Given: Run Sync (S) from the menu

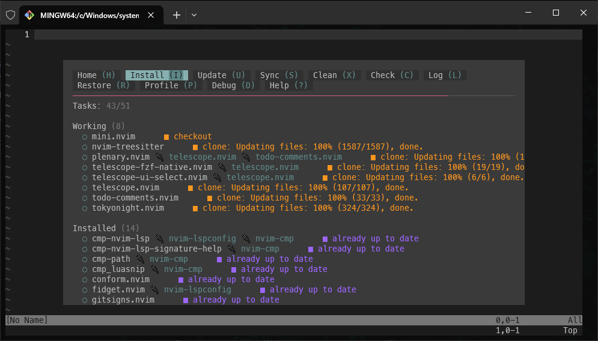Looking at the screenshot, I should tap(279, 75).
